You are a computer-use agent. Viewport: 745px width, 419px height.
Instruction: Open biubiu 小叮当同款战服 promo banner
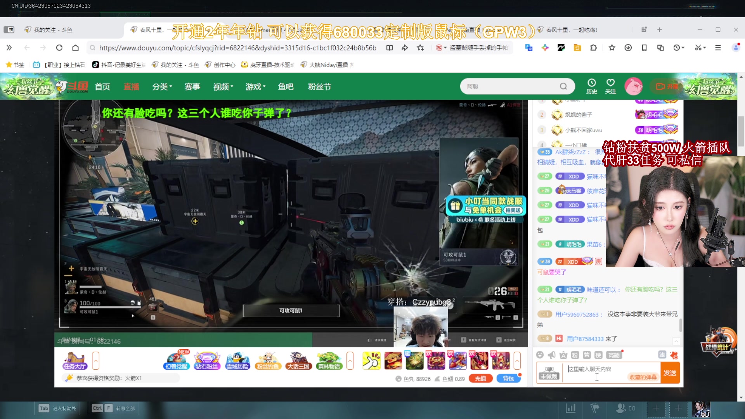(485, 209)
